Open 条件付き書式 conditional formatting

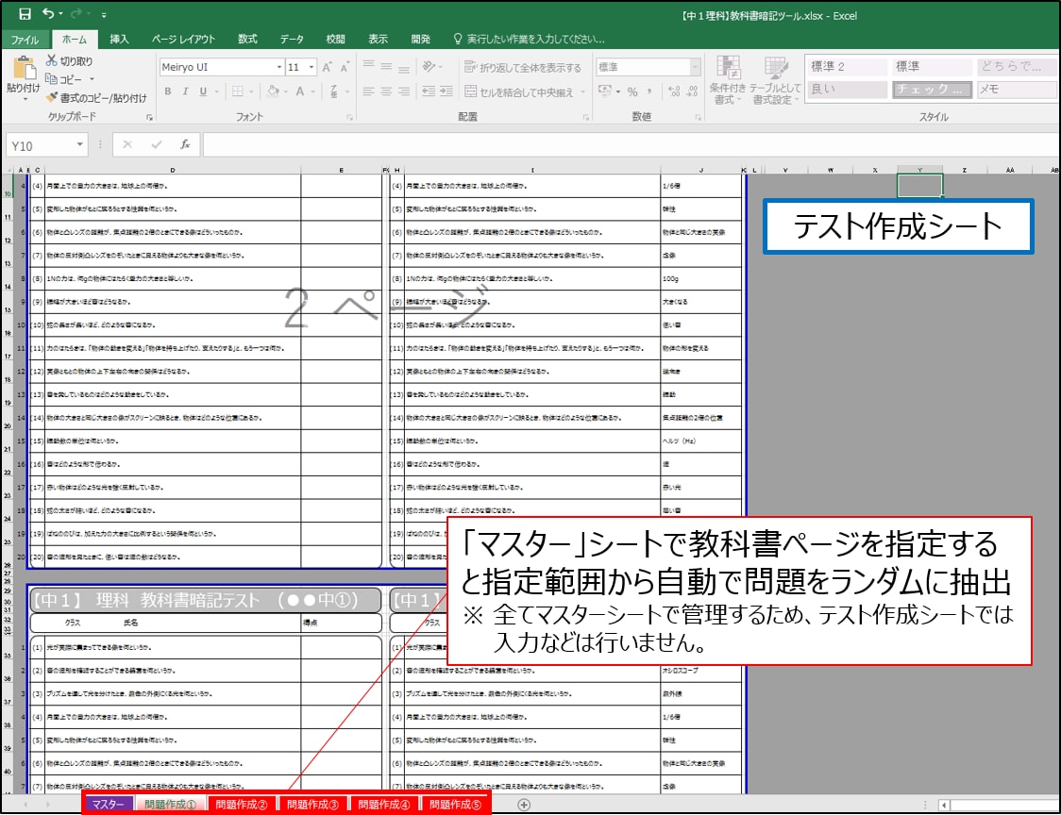point(728,80)
